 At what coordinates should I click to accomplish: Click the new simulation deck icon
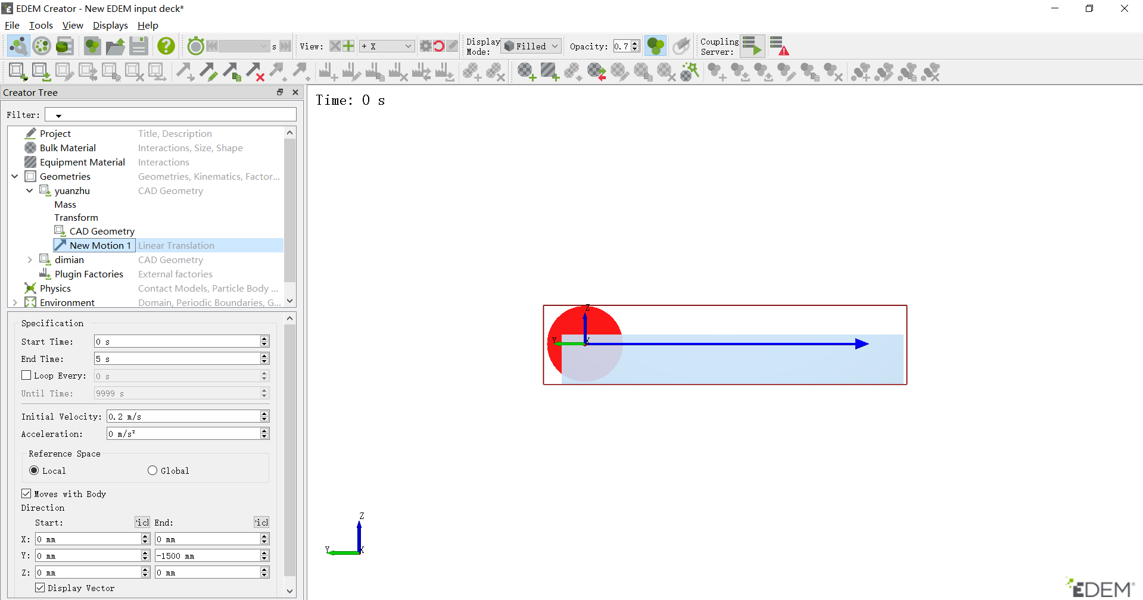(x=92, y=46)
